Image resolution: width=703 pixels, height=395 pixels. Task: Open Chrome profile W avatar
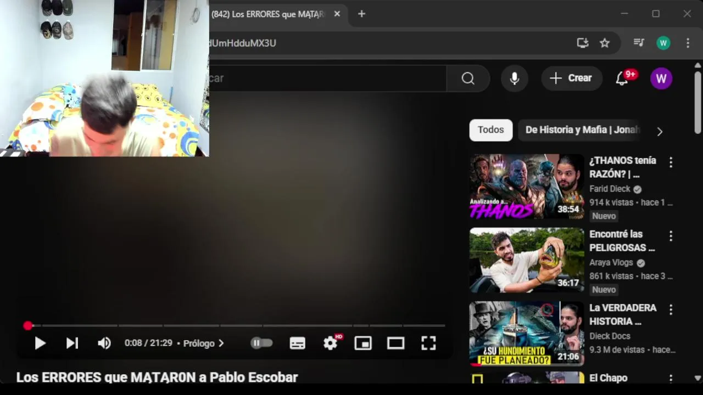(x=663, y=43)
